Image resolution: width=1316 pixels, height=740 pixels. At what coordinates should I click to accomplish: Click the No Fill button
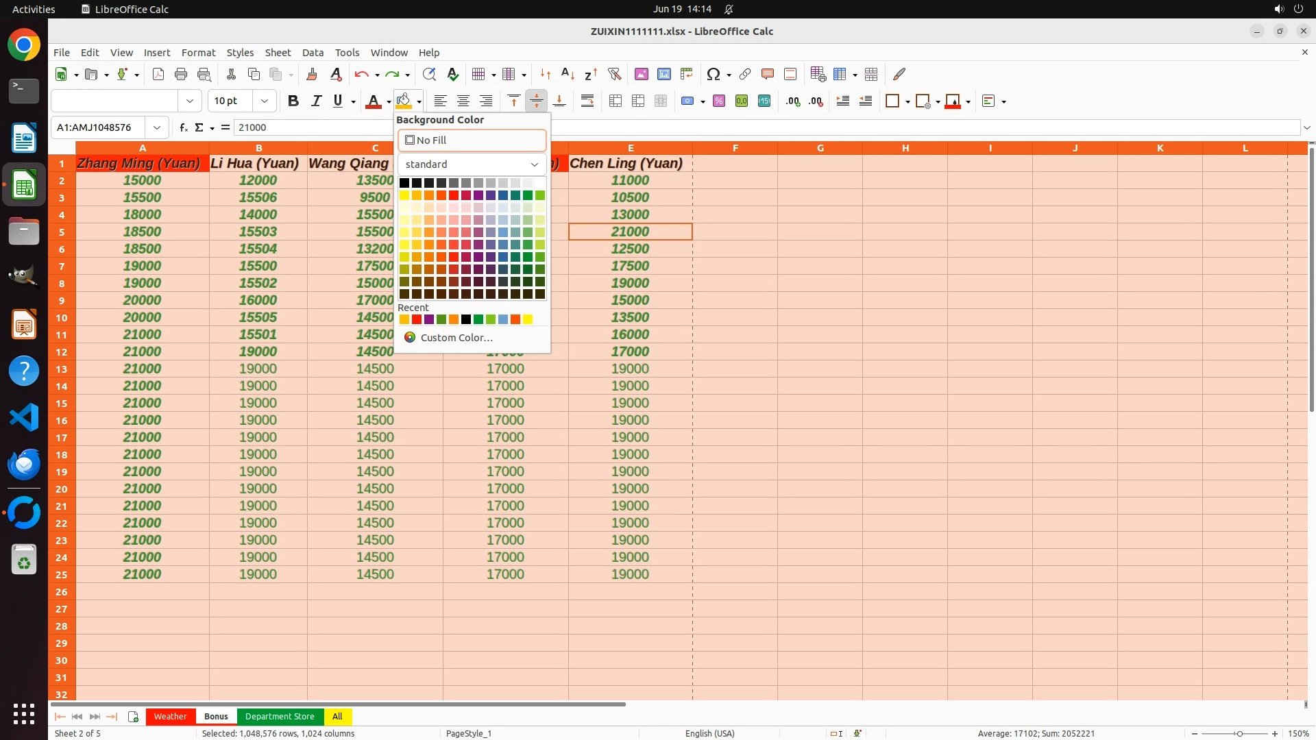(472, 140)
